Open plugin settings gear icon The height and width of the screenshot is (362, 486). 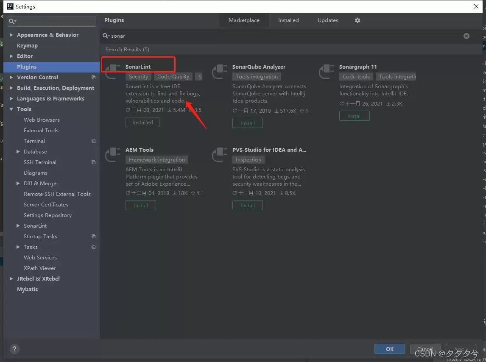pyautogui.click(x=358, y=20)
